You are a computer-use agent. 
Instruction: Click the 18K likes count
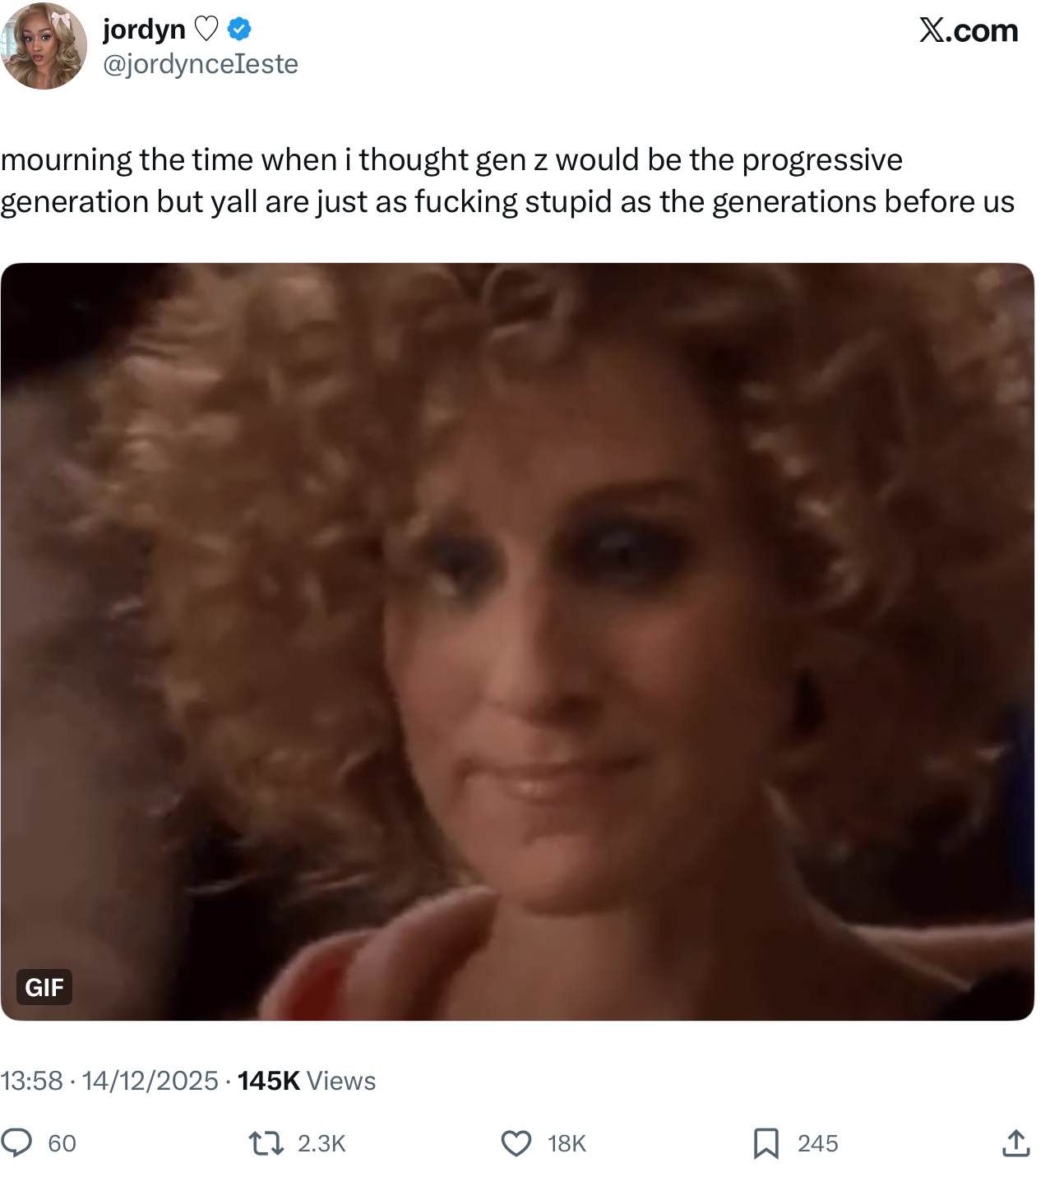click(567, 1143)
